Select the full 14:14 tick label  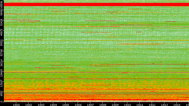177,105
